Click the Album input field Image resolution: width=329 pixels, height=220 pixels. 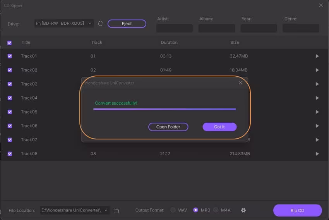tap(217, 28)
